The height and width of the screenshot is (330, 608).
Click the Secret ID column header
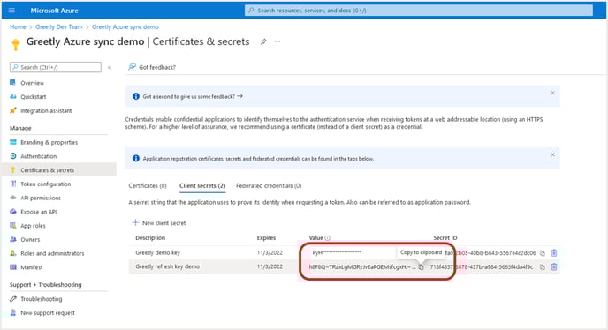pyautogui.click(x=445, y=238)
